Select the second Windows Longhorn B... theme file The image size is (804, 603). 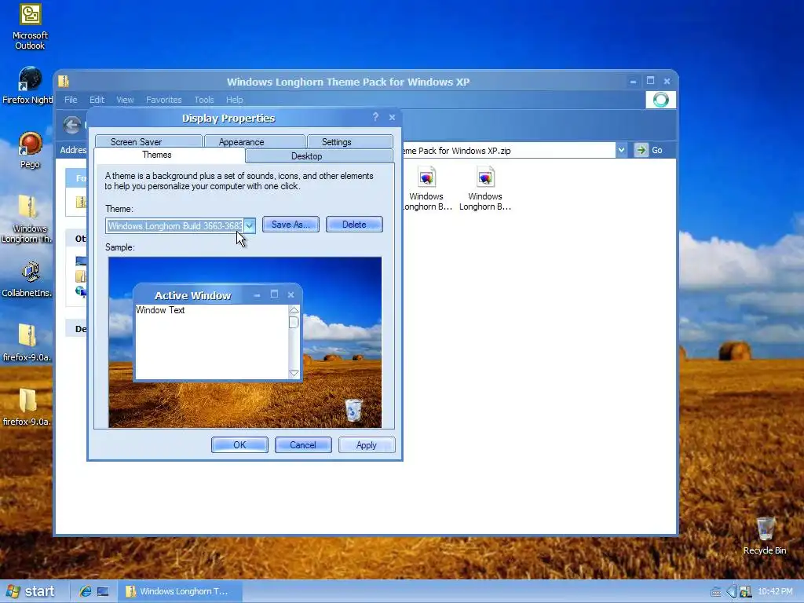(x=485, y=188)
